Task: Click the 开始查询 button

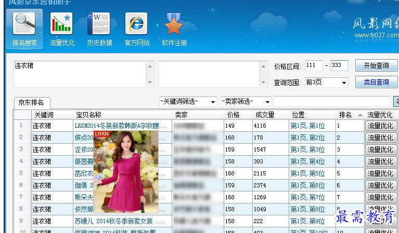Action: coord(376,65)
